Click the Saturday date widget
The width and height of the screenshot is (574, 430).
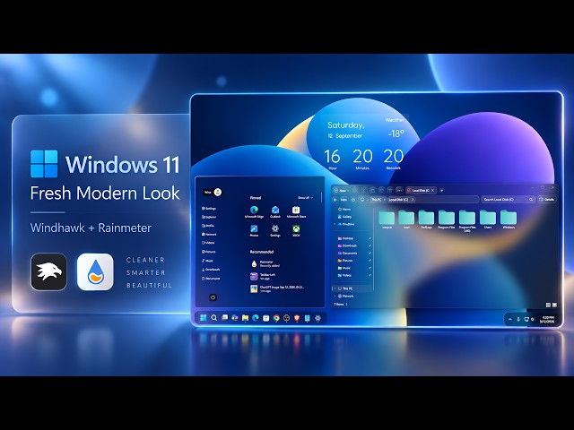click(346, 125)
